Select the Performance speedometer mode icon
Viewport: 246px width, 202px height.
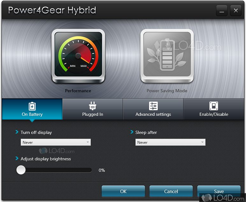click(x=78, y=56)
